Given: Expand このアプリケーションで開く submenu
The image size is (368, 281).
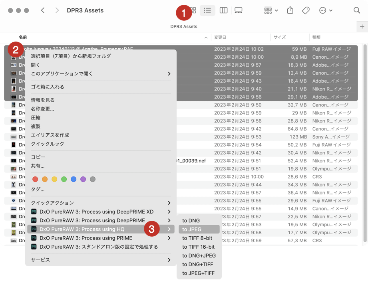Looking at the screenshot, I should 101,73.
